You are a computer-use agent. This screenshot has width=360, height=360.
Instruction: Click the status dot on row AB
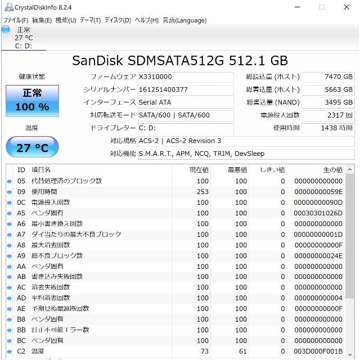[10, 277]
